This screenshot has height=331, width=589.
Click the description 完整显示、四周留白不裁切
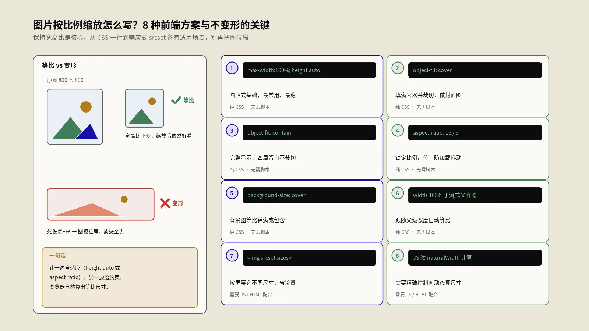262,158
